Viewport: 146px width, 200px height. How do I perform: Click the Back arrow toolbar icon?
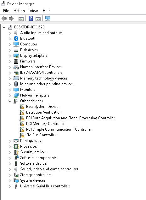[4, 18]
